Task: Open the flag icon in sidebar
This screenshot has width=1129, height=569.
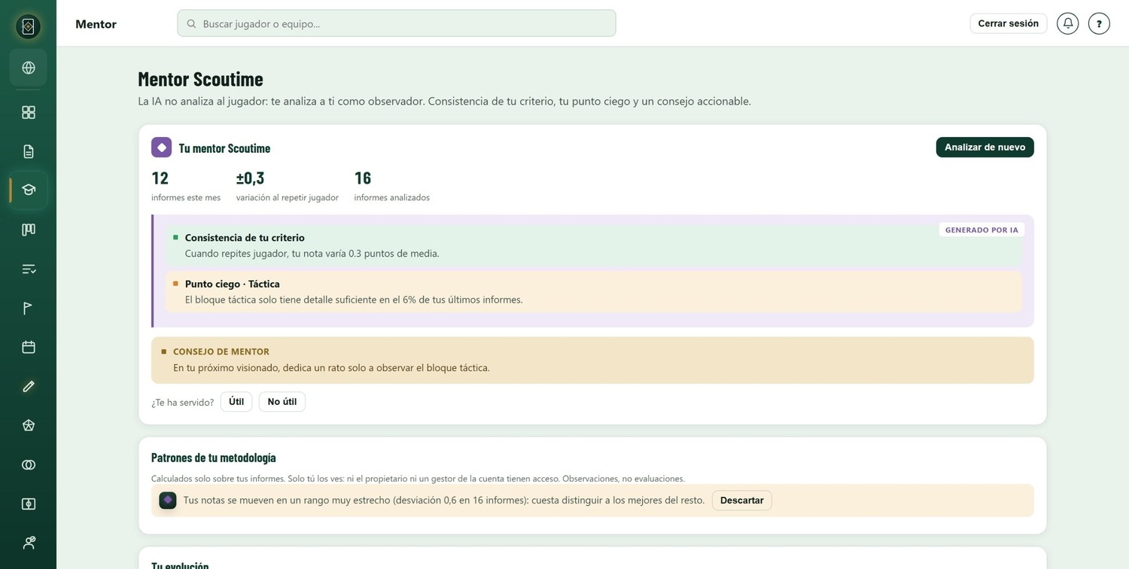Action: (29, 308)
